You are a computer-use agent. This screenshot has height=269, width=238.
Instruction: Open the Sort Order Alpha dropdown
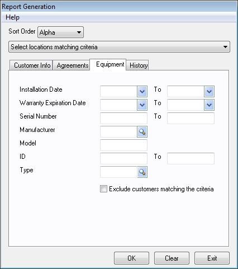[60, 32]
